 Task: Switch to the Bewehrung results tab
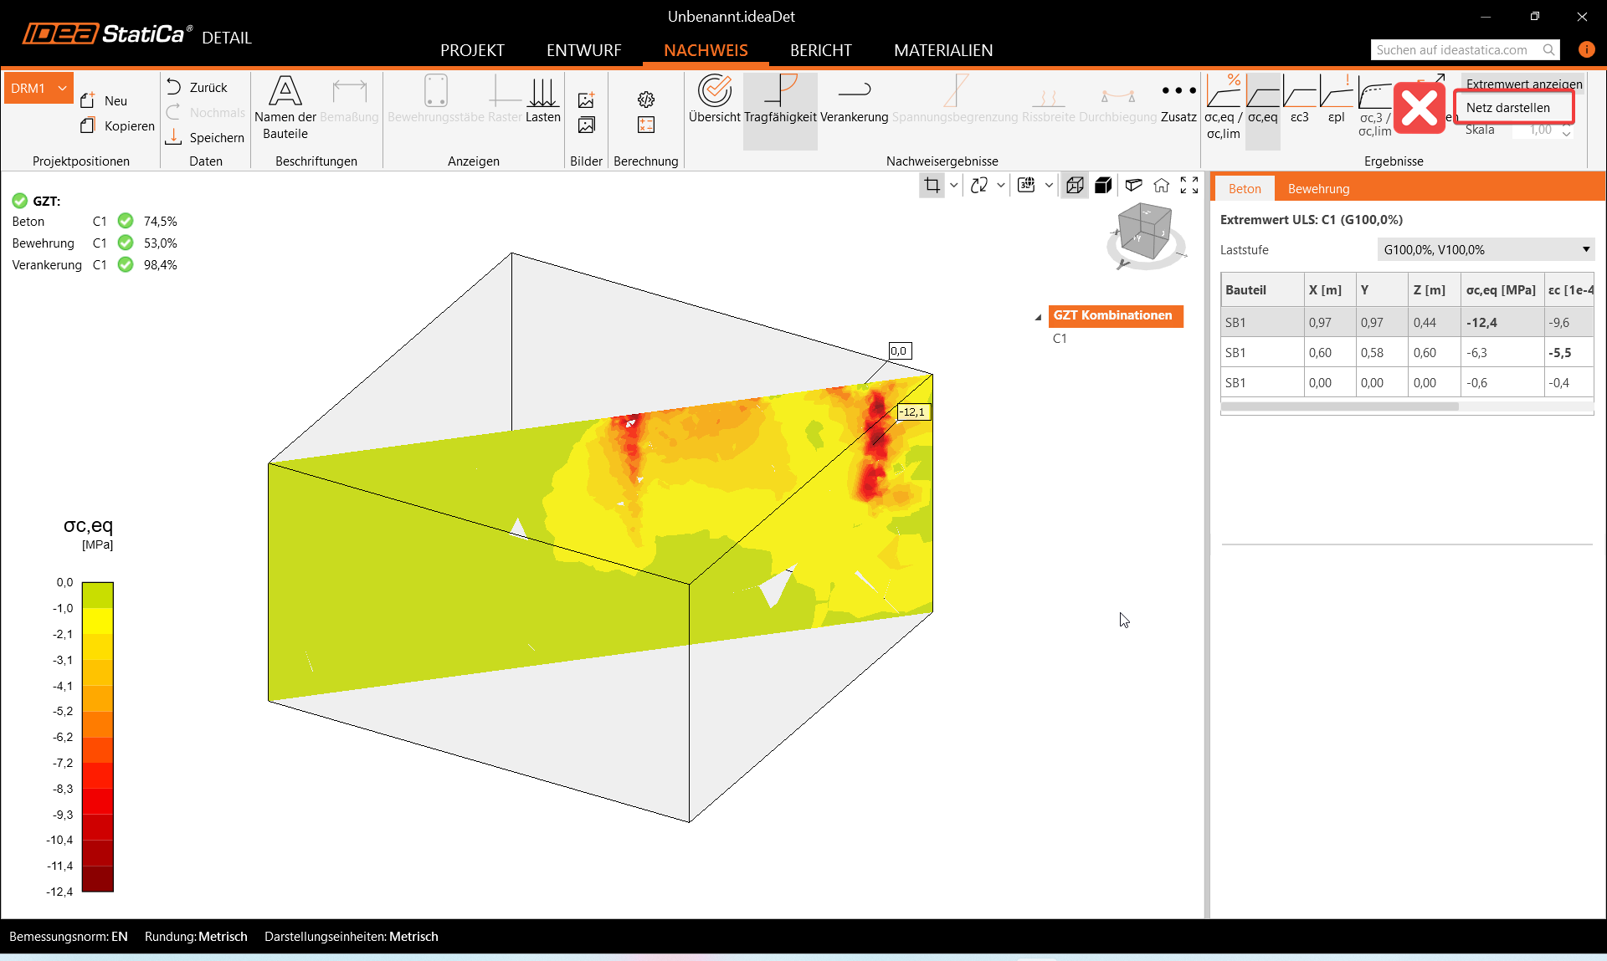point(1317,189)
